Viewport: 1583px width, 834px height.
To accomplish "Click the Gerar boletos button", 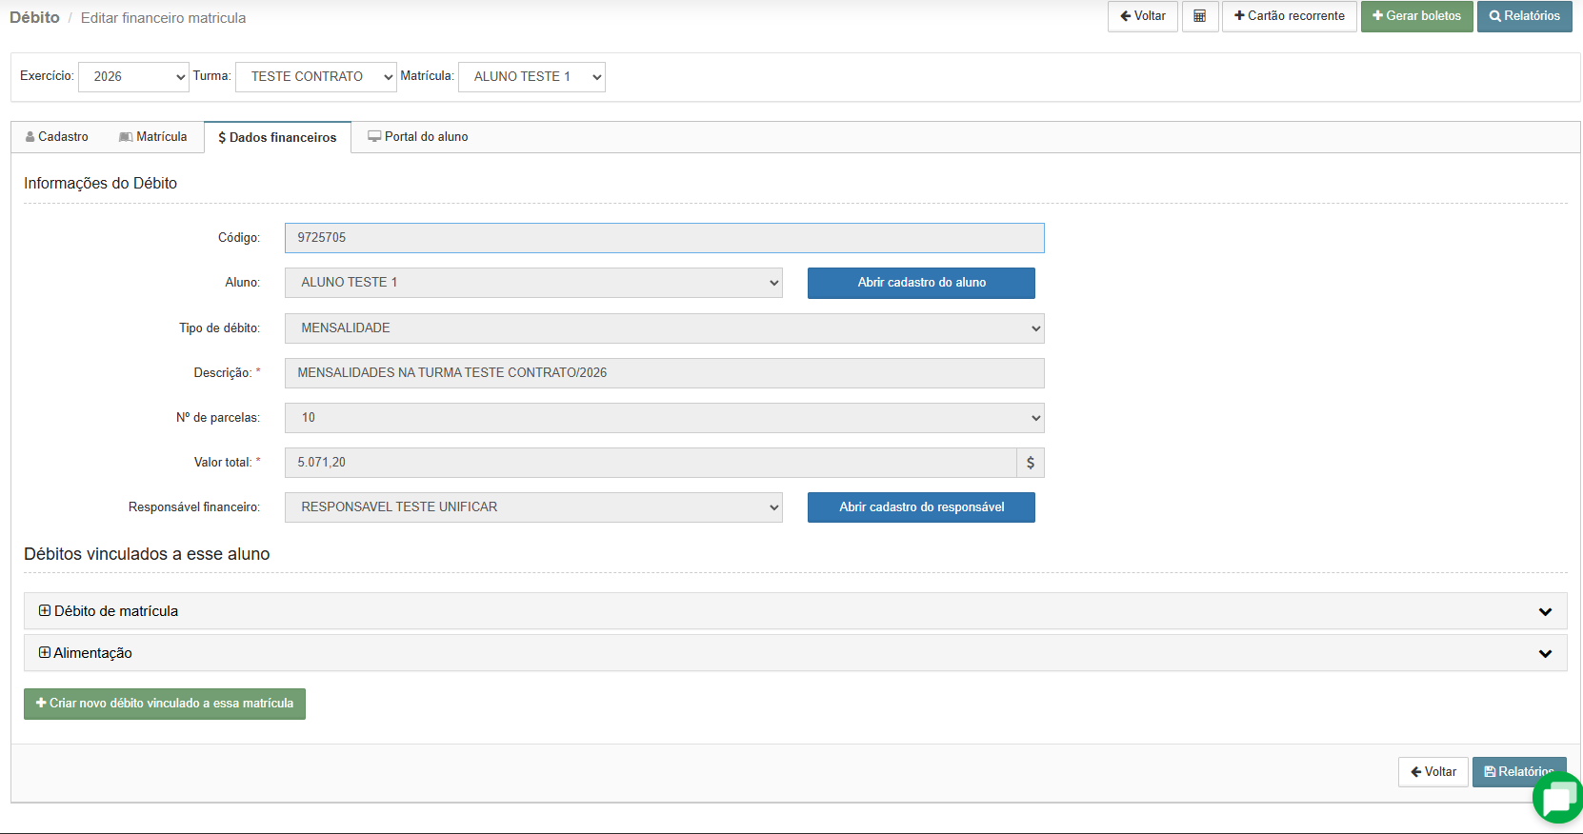I will click(1416, 16).
